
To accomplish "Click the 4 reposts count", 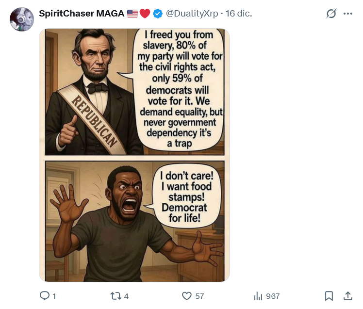I will coord(126,296).
